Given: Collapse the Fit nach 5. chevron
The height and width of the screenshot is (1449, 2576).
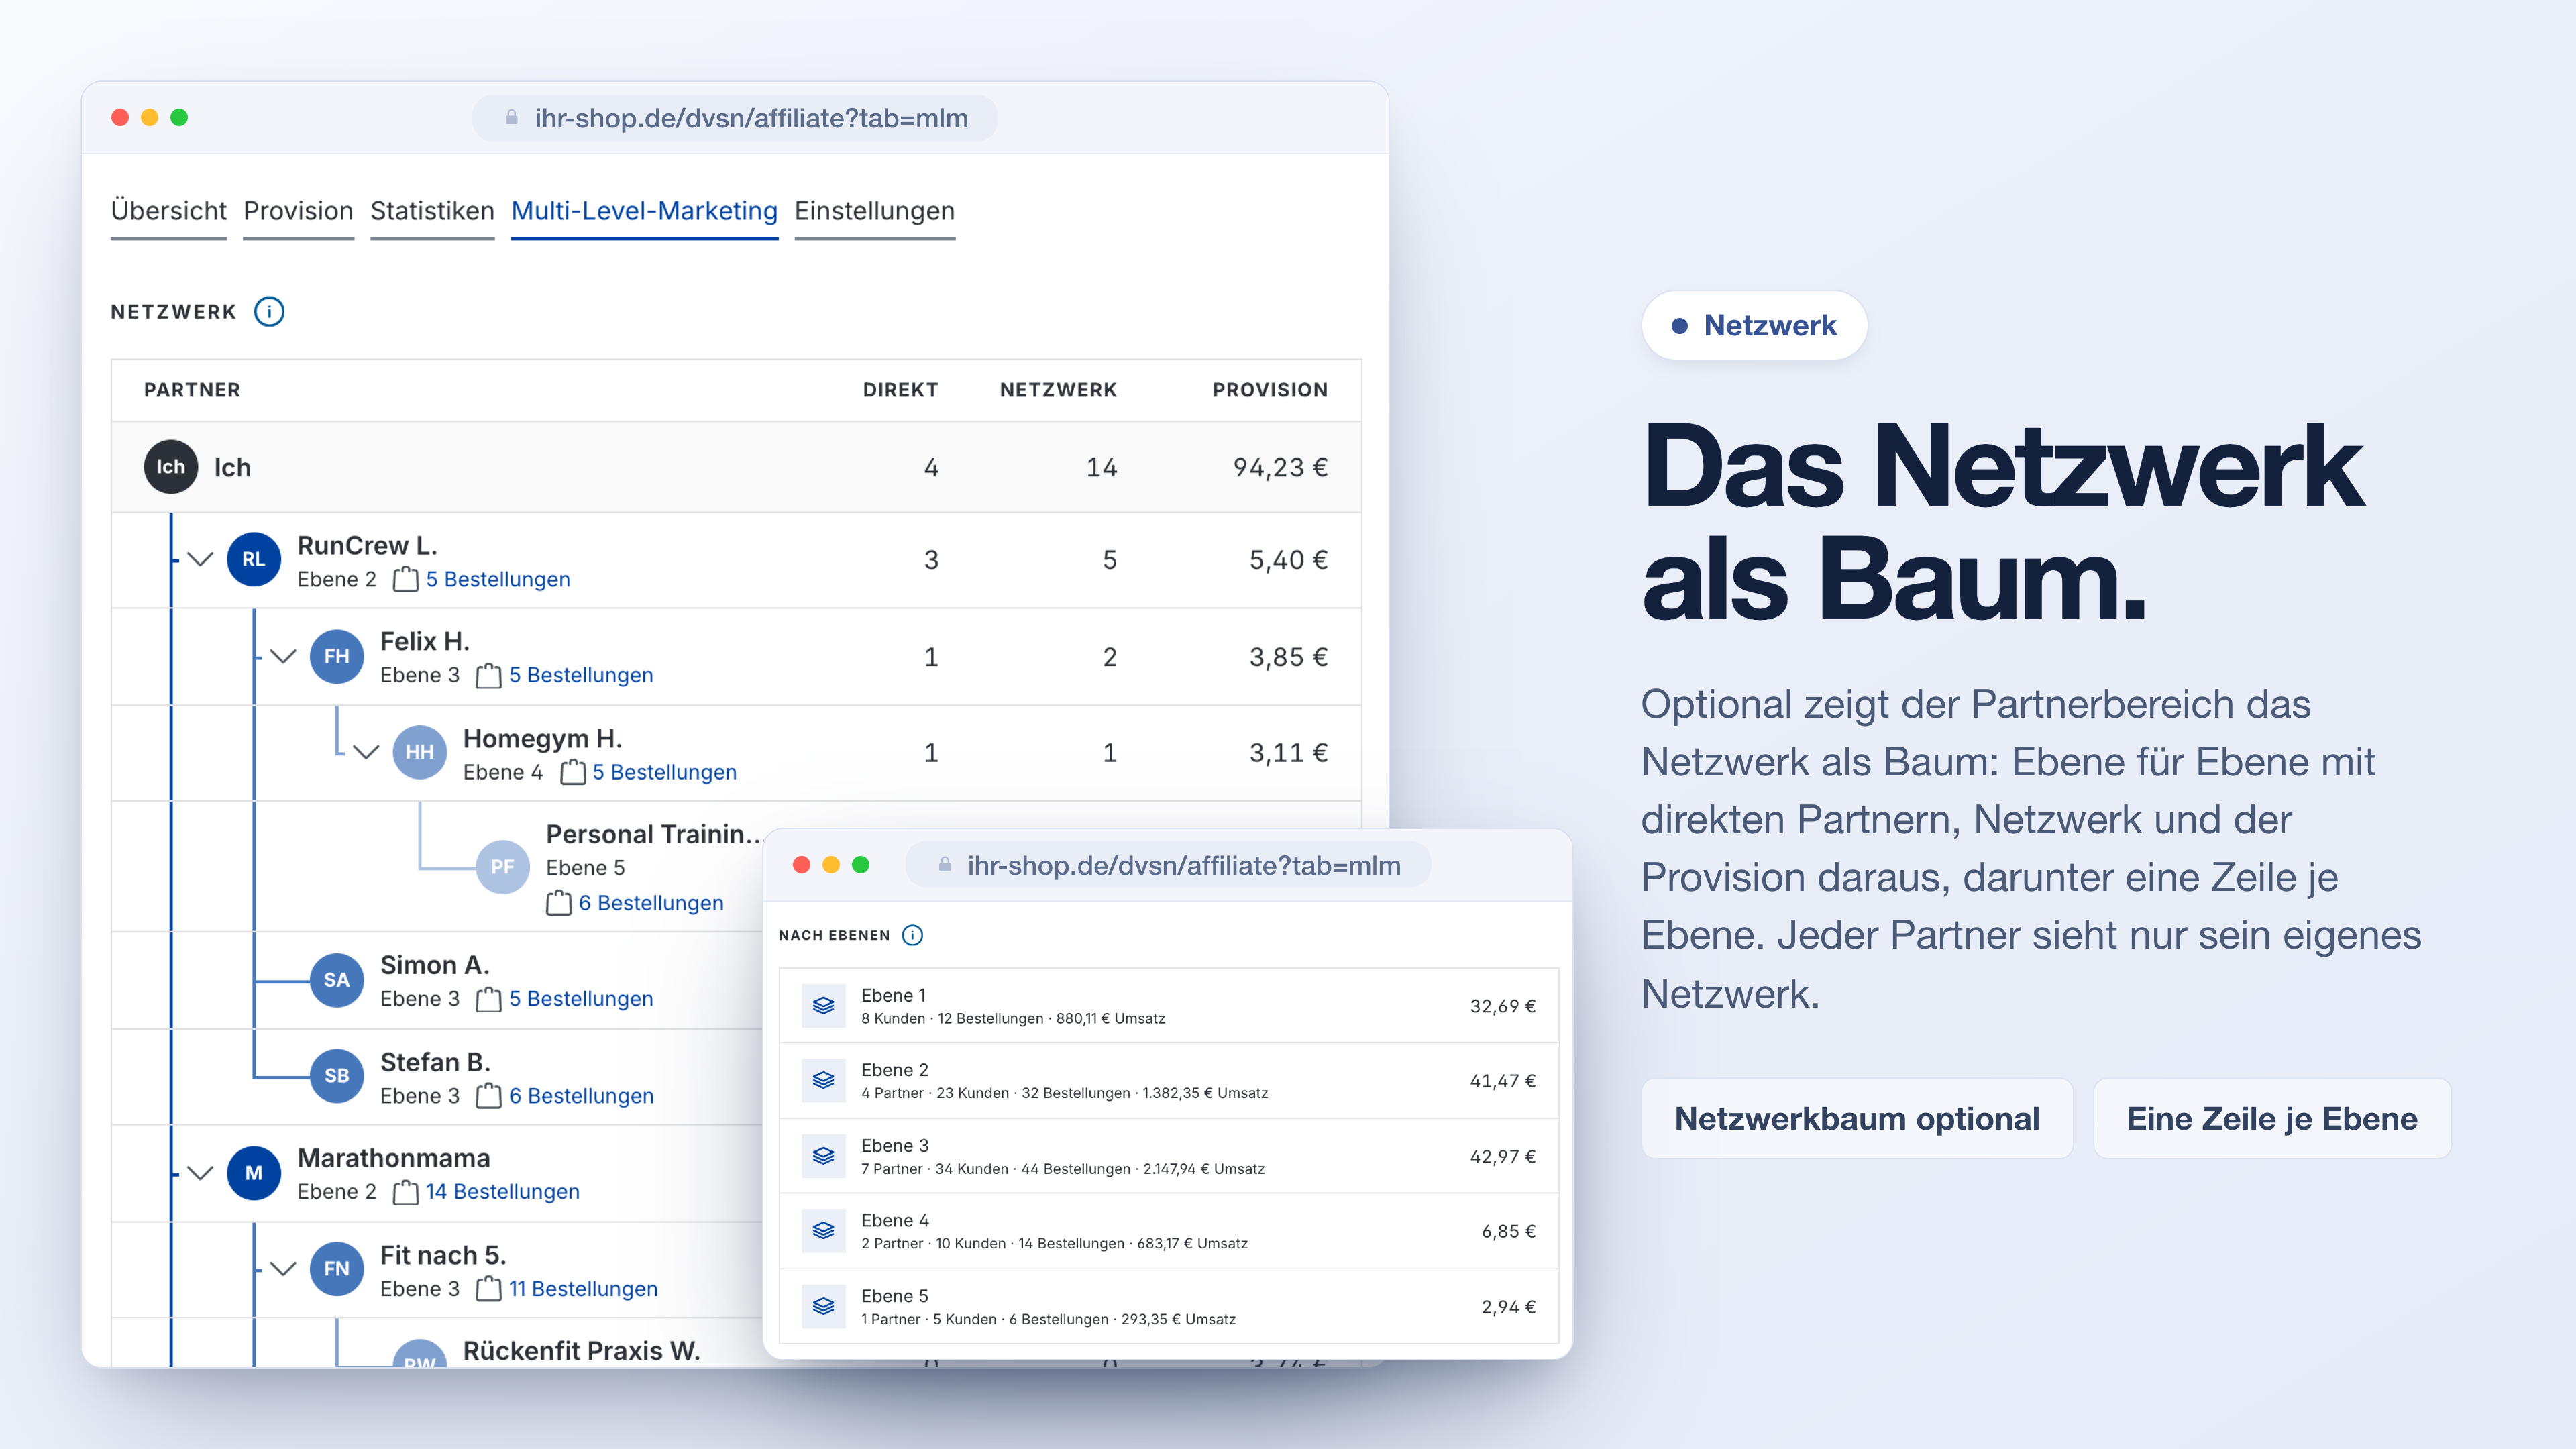Looking at the screenshot, I should 284,1269.
